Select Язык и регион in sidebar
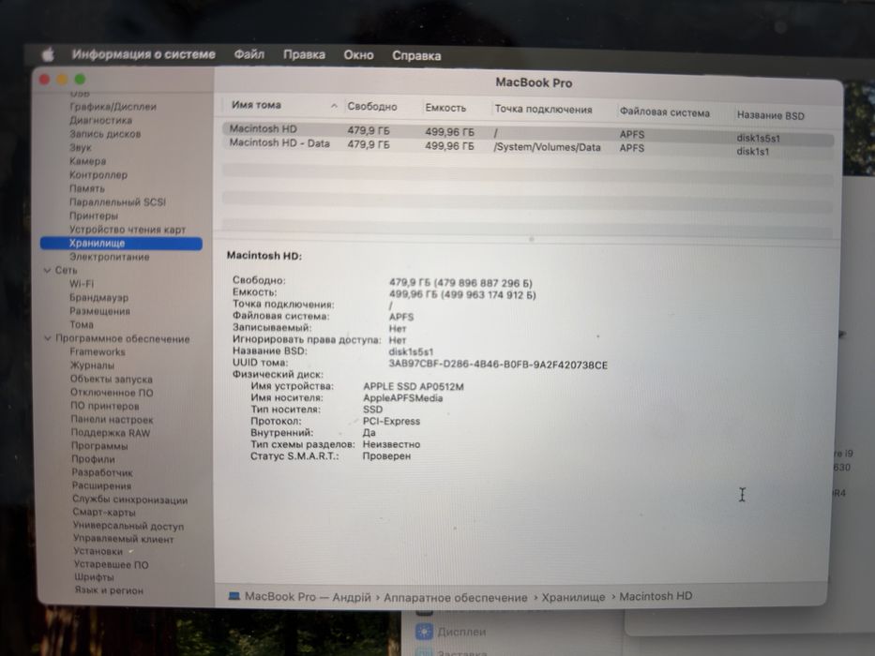Image resolution: width=875 pixels, height=656 pixels. tap(109, 590)
